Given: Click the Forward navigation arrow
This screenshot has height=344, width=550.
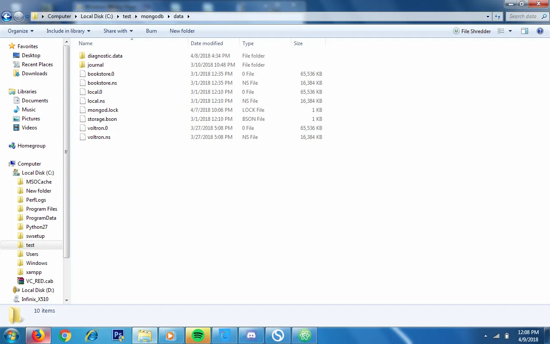Looking at the screenshot, I should click(18, 17).
